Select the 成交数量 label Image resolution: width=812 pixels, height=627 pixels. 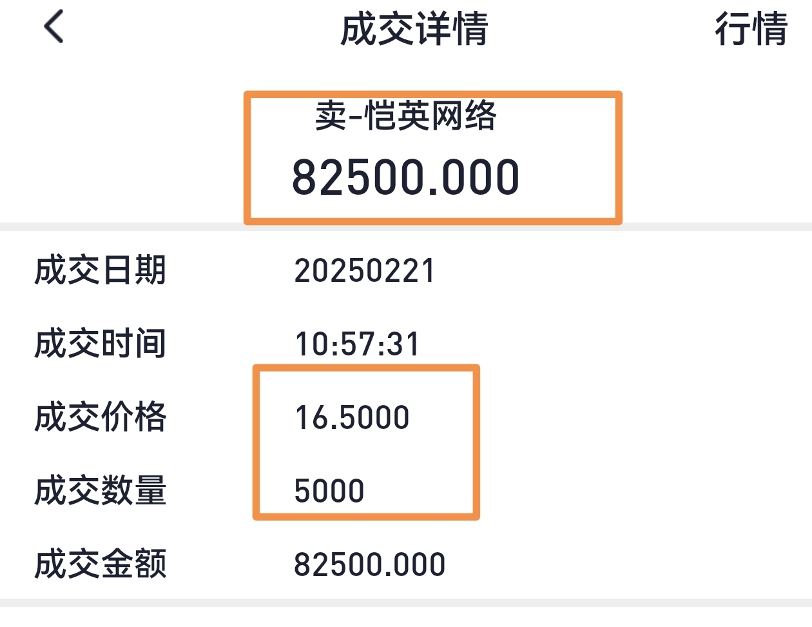[101, 490]
